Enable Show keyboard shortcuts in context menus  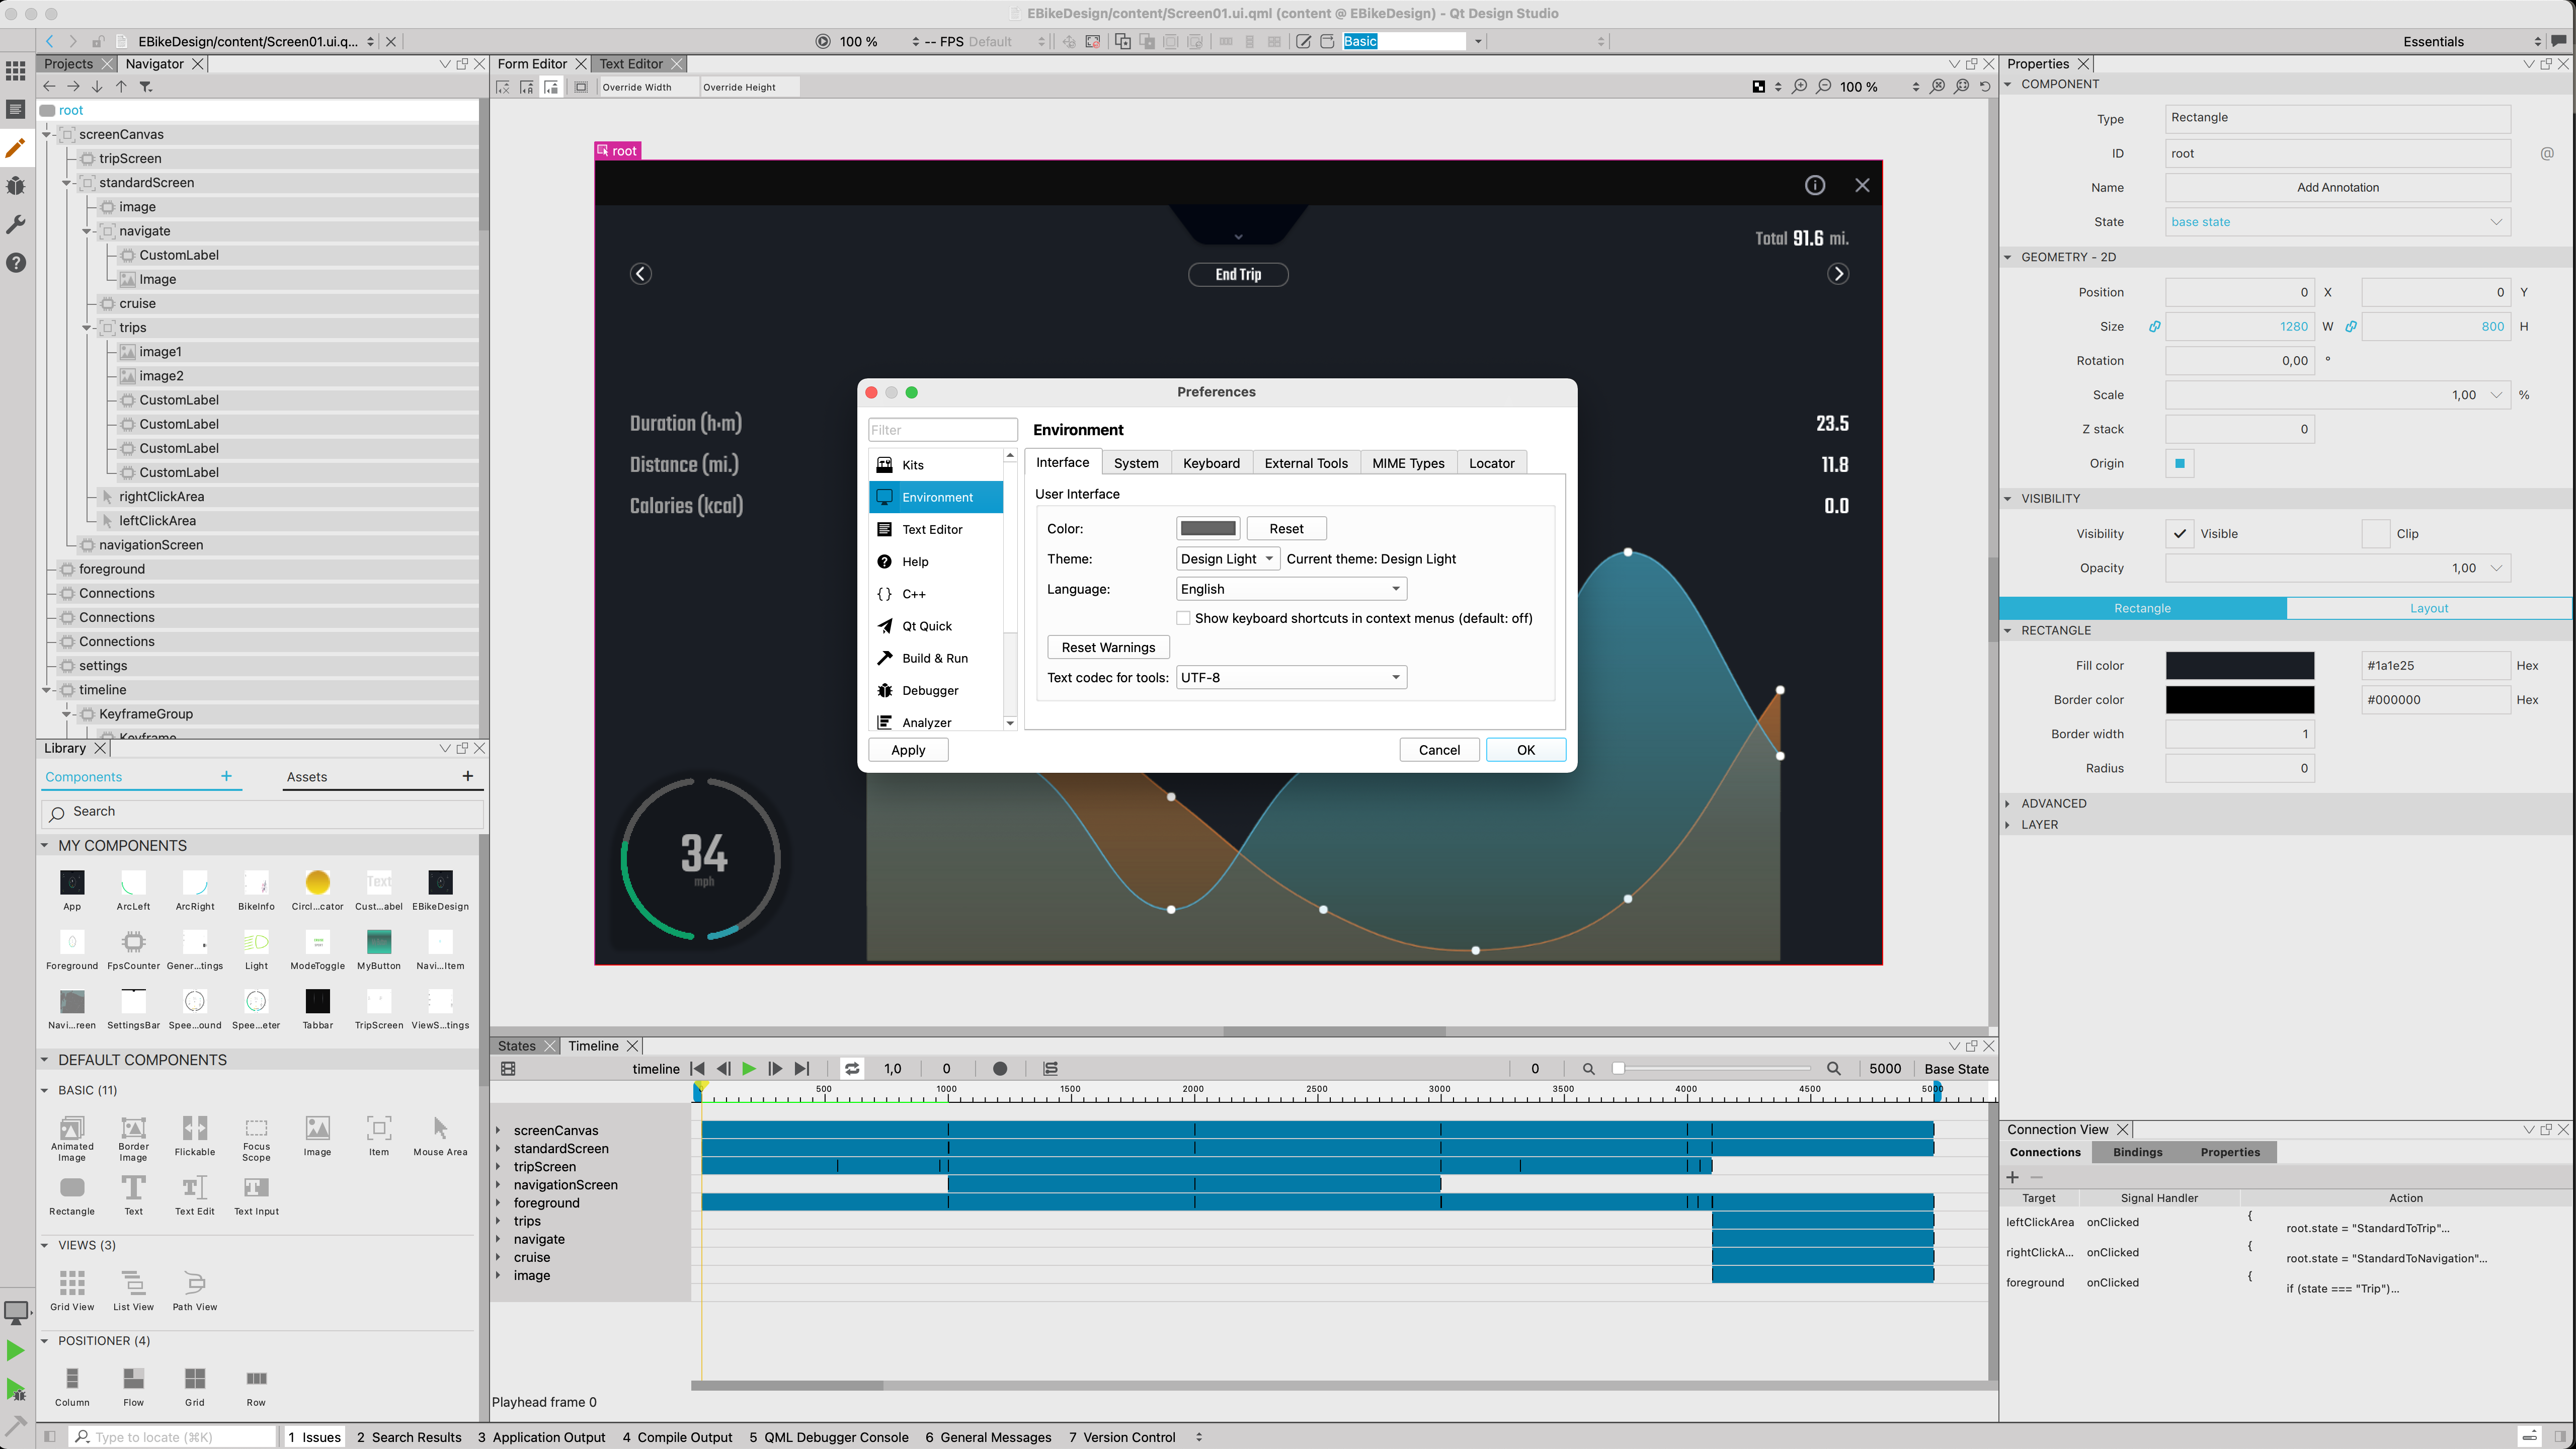pos(1184,619)
